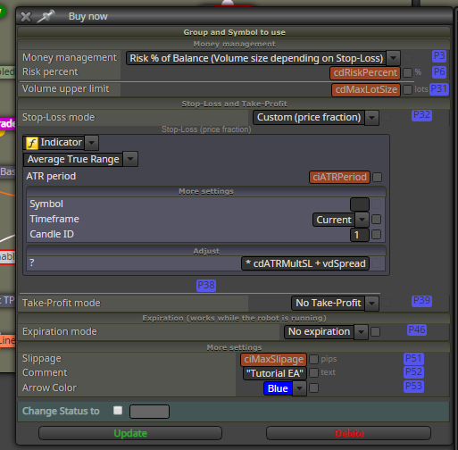This screenshot has height=450, width=458.
Task: Click the Stop-Loss (price fraction) label
Action: pyautogui.click(x=206, y=129)
